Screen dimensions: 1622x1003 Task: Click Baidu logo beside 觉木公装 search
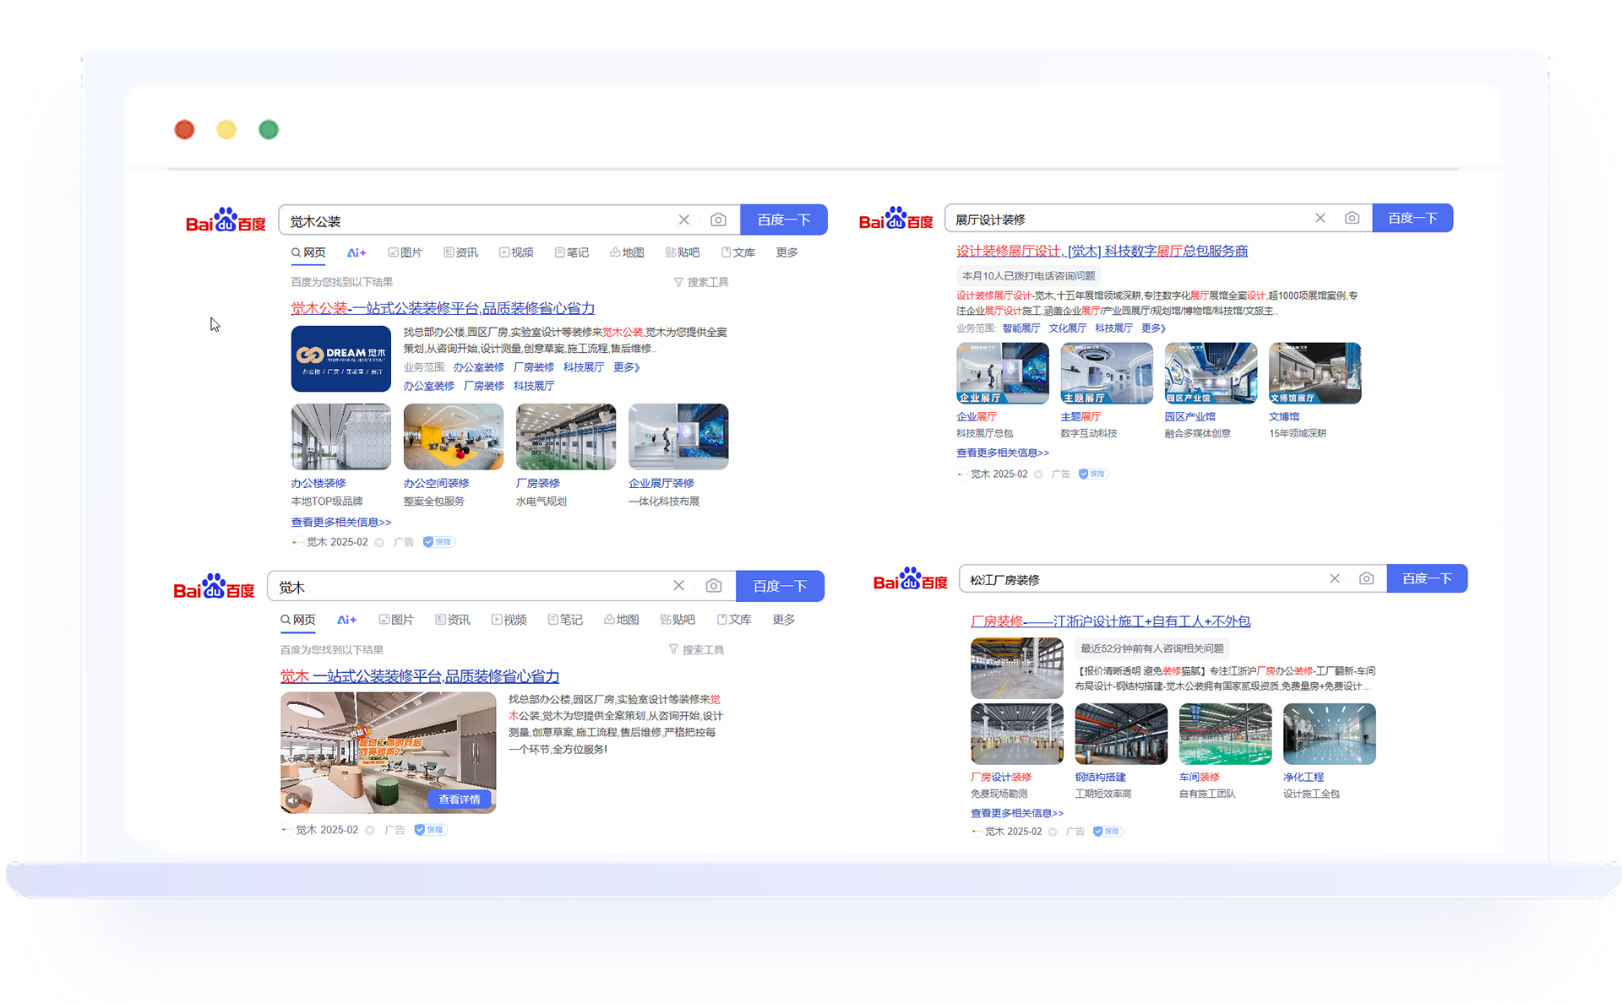tap(226, 220)
